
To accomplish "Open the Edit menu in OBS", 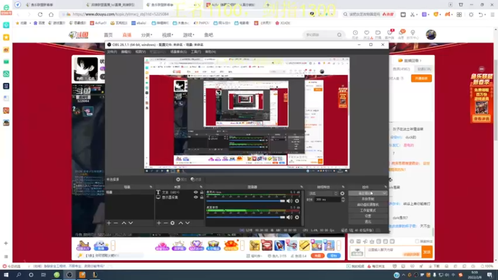I will coord(126,52).
